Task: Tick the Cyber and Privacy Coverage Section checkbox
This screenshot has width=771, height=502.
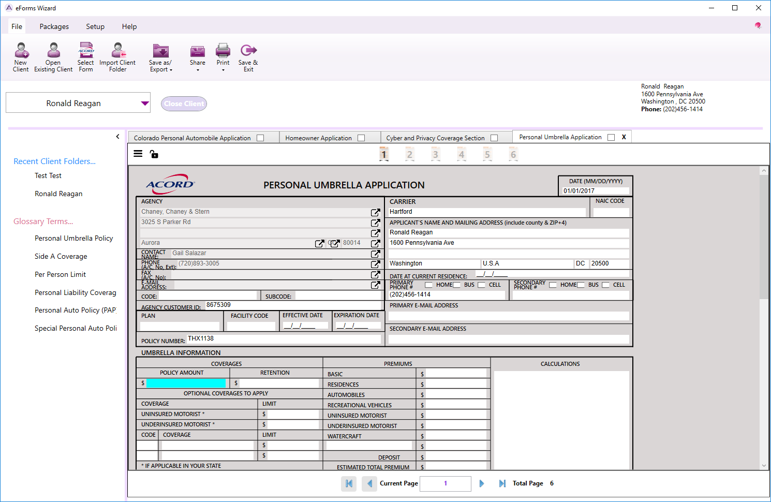Action: click(x=494, y=138)
